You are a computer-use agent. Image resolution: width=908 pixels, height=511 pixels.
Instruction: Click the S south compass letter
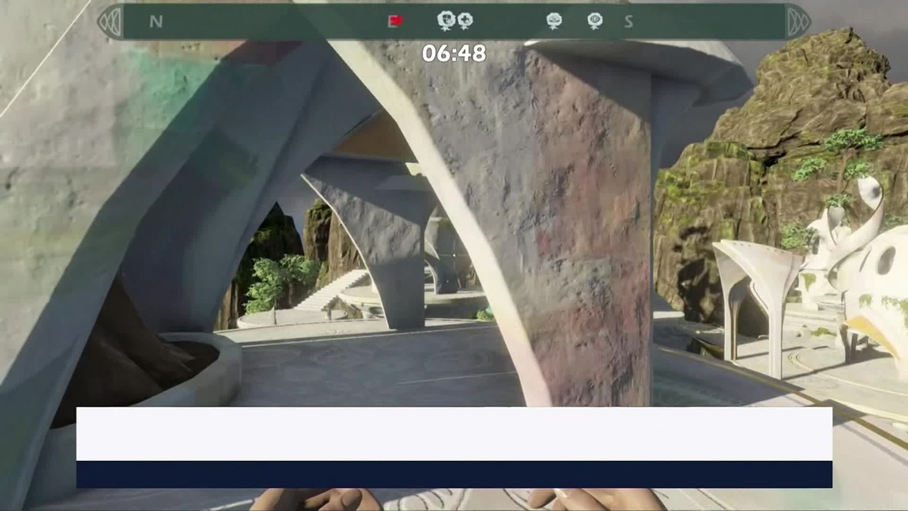coord(629,22)
